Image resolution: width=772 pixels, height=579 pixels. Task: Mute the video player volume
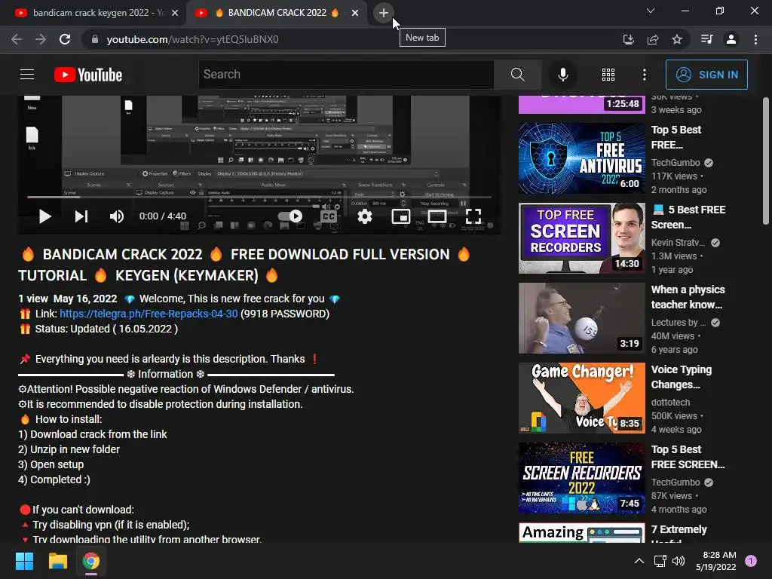pos(117,216)
